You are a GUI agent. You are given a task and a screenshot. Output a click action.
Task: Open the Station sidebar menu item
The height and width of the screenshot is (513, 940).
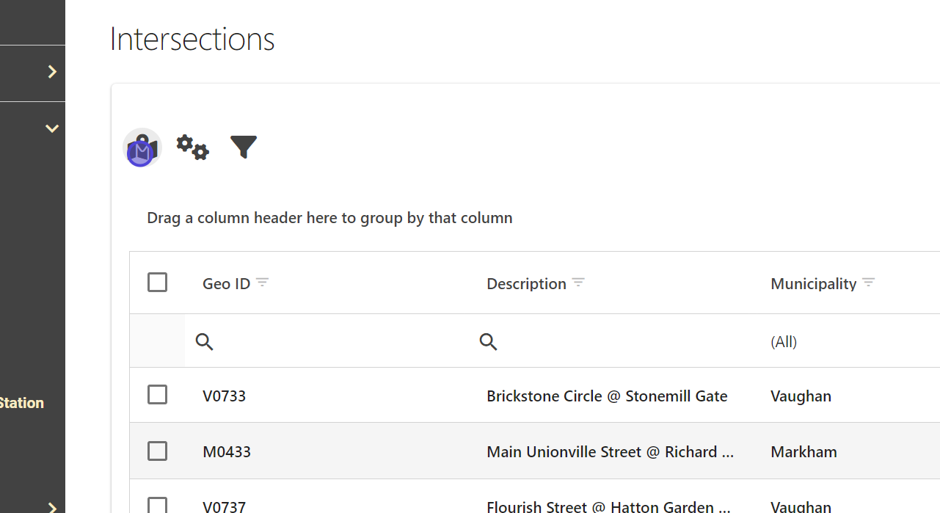22,403
